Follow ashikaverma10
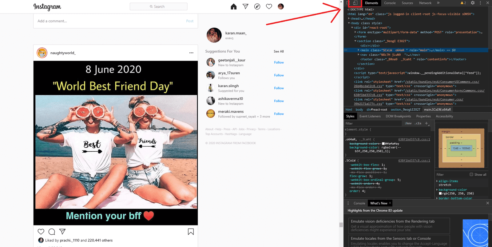 point(279,101)
